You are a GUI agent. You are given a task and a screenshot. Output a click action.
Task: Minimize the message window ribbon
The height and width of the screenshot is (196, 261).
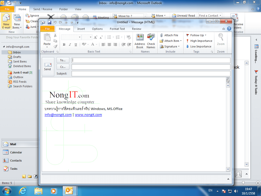[x=224, y=29]
